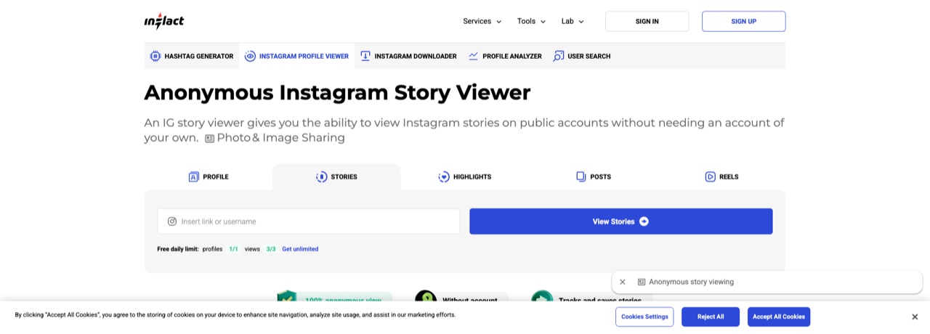Image resolution: width=930 pixels, height=334 pixels.
Task: Click the Anonymous story viewing text
Action: pyautogui.click(x=691, y=282)
